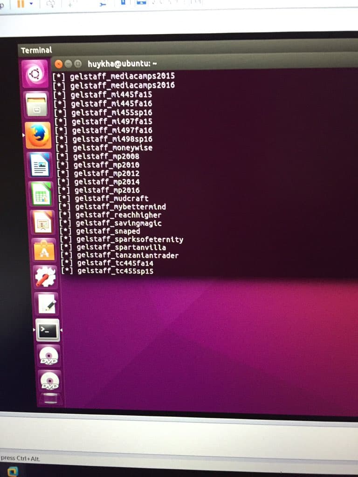Viewport: 358px width, 477px height.
Task: Open the dropdown arrow beside the pause icon
Action: coord(31,3)
